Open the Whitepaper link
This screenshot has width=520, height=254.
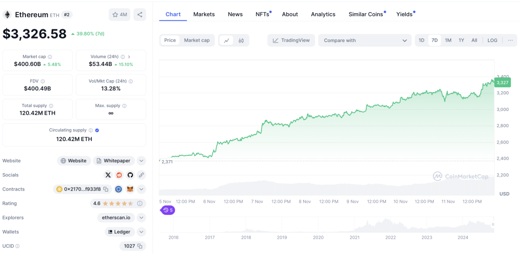(114, 161)
